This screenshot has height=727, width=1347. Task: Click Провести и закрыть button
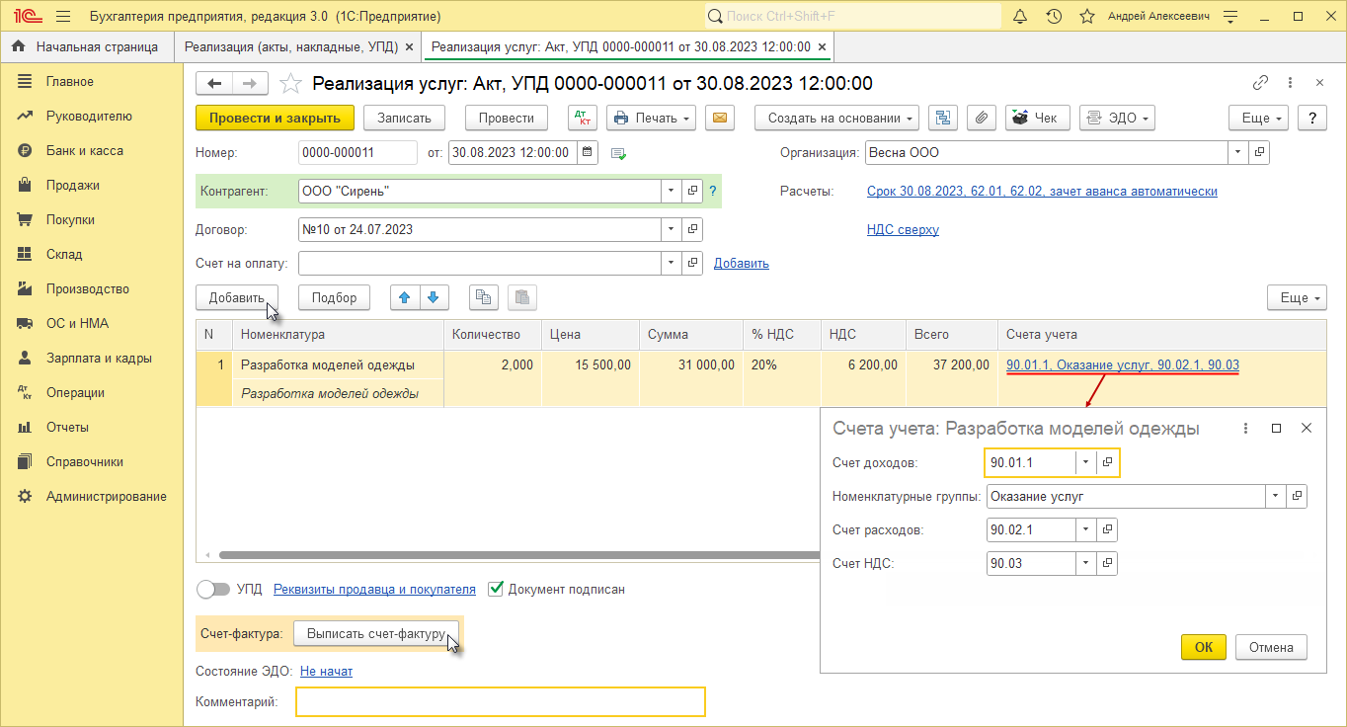pyautogui.click(x=275, y=118)
